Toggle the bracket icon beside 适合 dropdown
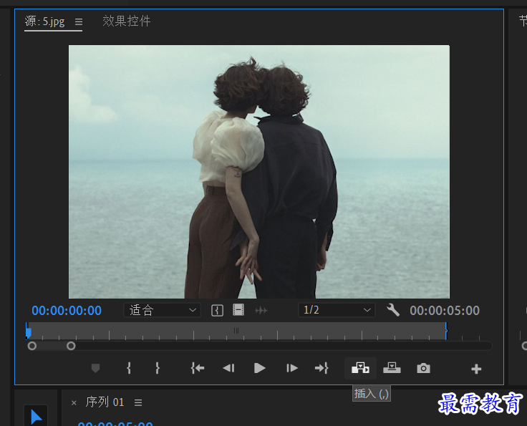 [217, 311]
